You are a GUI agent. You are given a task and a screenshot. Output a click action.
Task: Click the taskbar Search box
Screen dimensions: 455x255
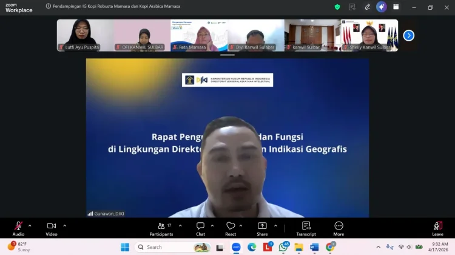174,247
